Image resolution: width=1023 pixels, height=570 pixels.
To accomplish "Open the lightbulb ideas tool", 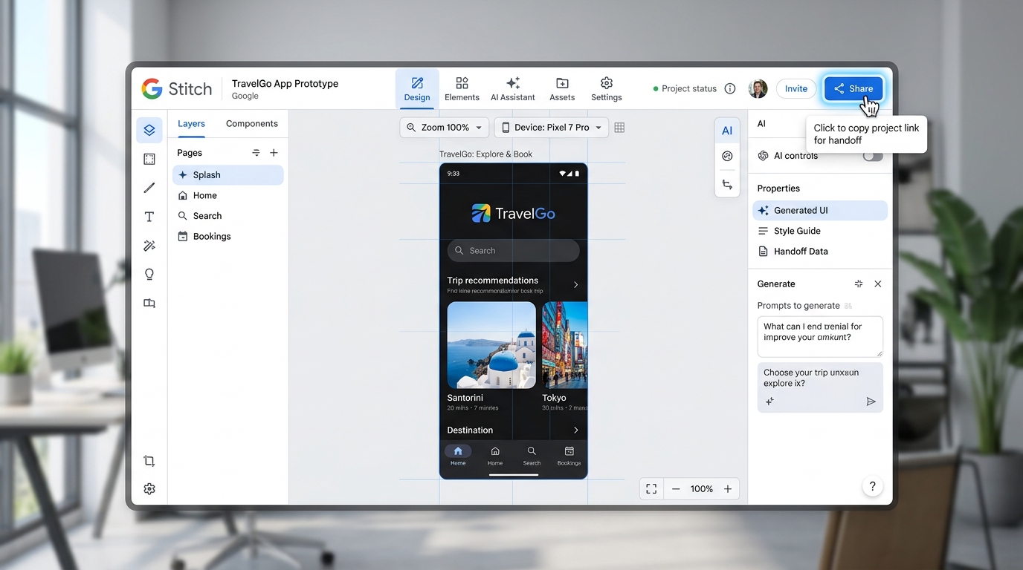I will 149,275.
